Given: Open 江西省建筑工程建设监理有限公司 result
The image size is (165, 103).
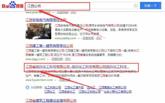Looking at the screenshot, I should click(x=51, y=101).
